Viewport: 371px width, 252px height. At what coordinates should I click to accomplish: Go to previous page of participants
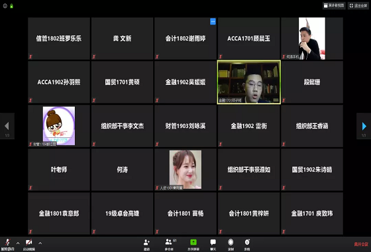[7, 126]
